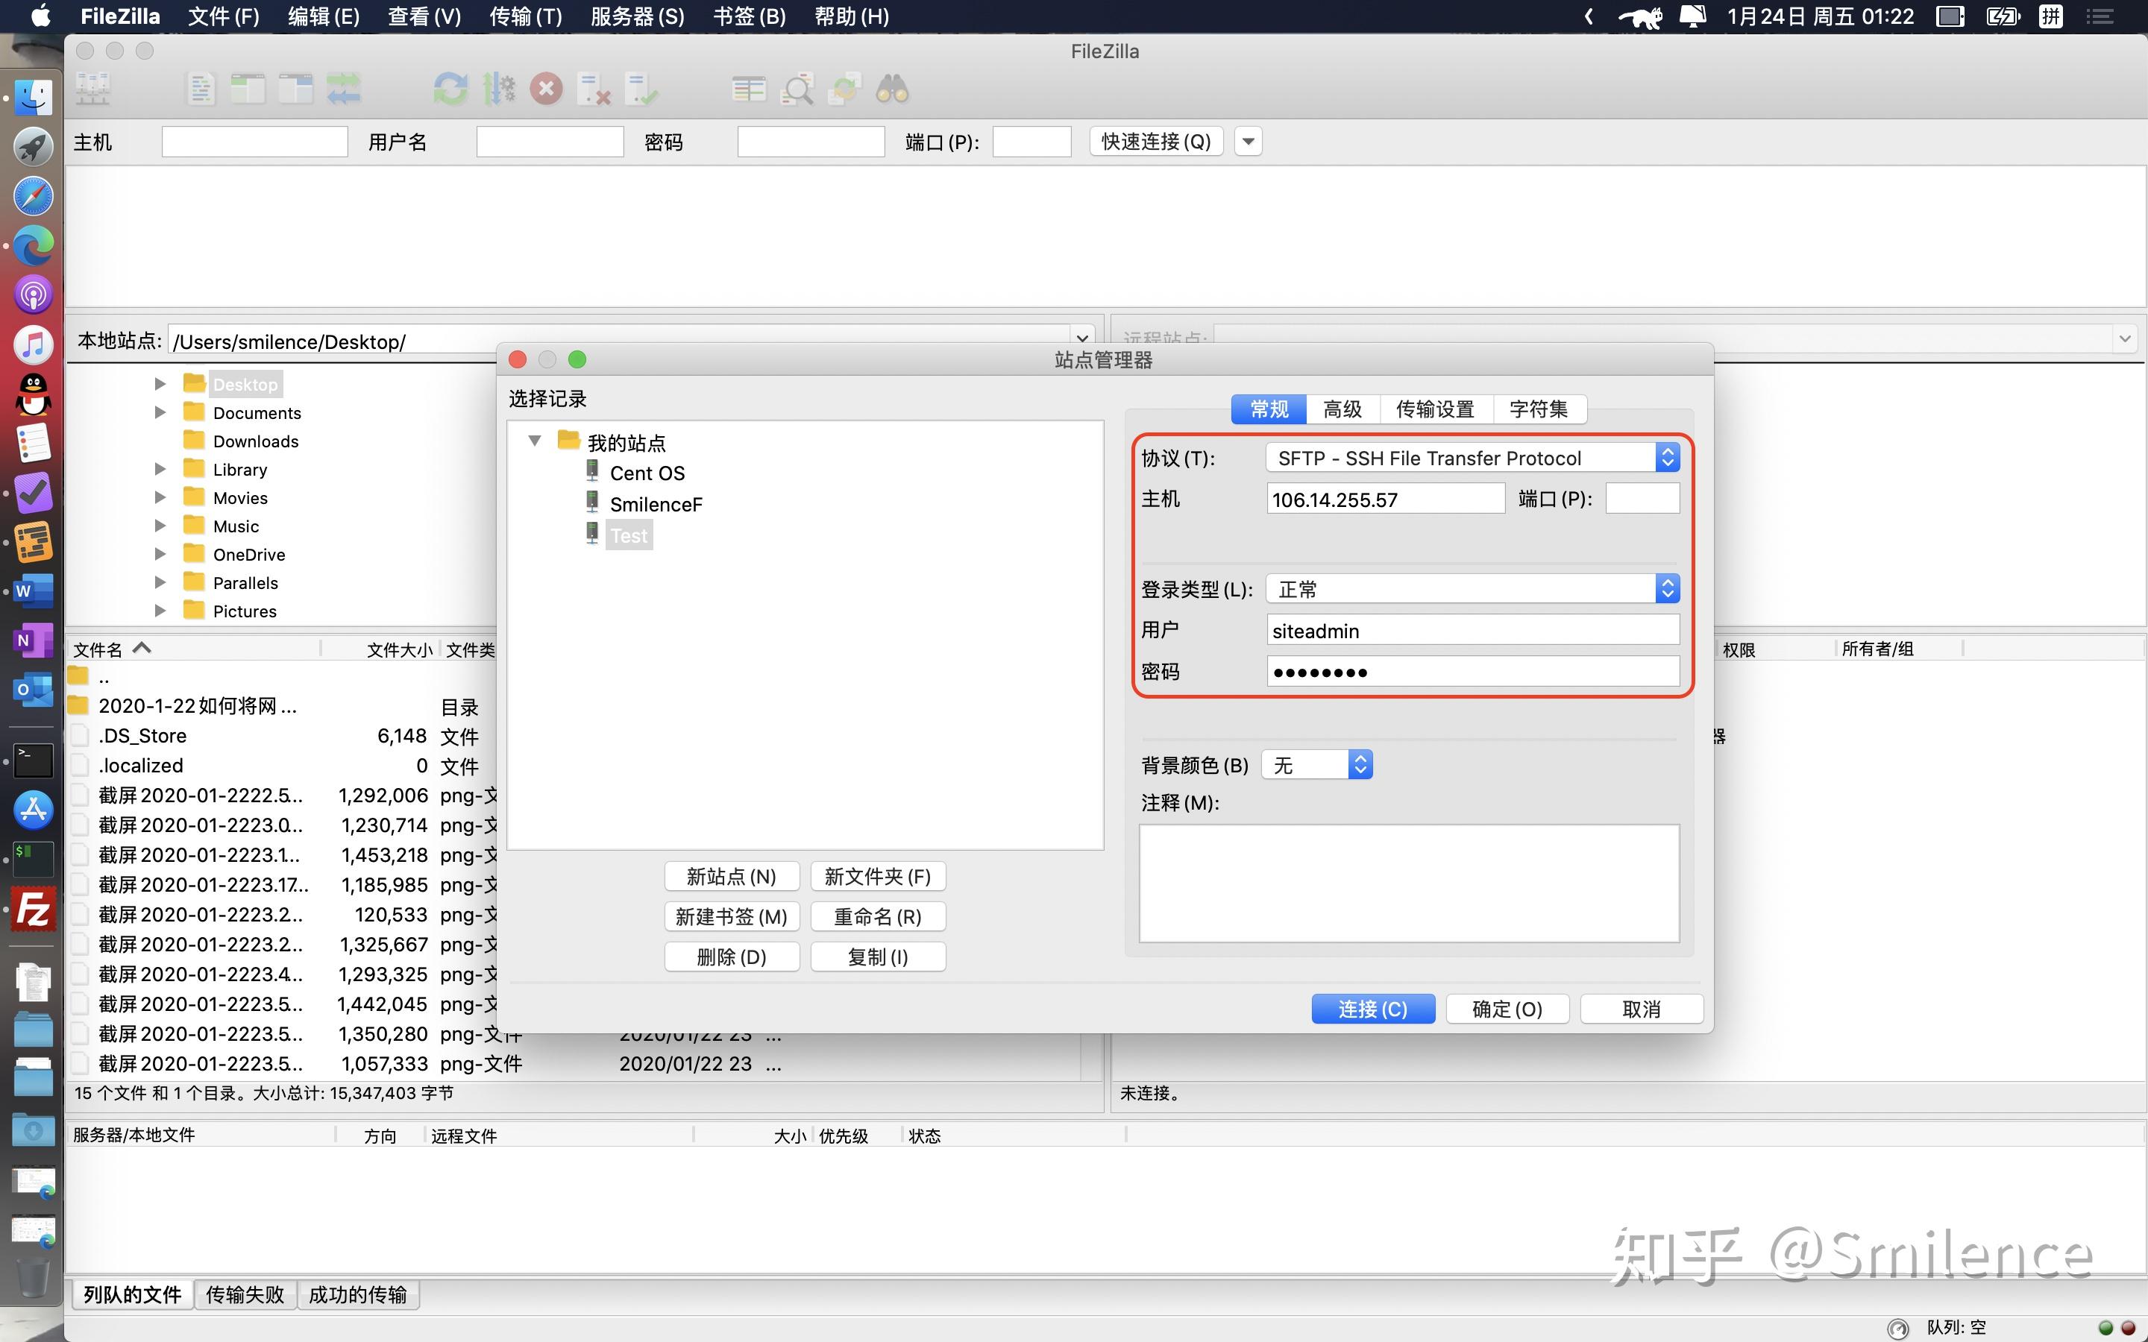This screenshot has width=2148, height=1342.
Task: Click the 取消 button
Action: (x=1641, y=1009)
